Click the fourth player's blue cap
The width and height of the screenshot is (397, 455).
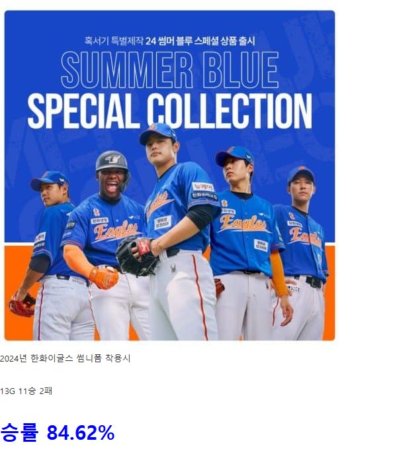pyautogui.click(x=234, y=155)
